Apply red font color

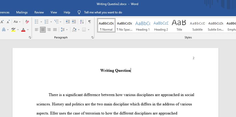(23, 30)
